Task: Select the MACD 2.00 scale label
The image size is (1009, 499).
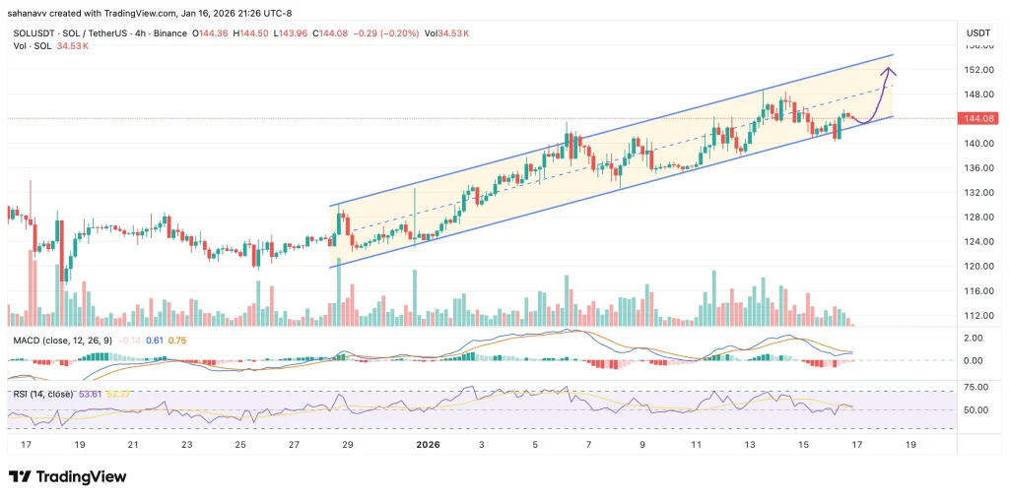Action: pos(974,338)
